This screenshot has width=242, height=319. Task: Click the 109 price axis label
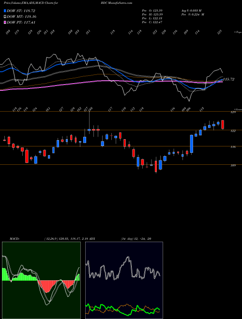coord(234,165)
